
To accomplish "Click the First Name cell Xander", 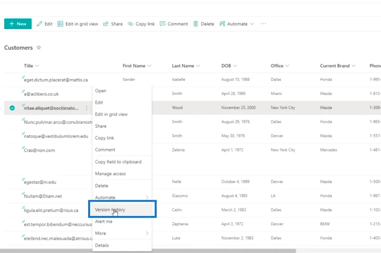I will [x=129, y=79].
